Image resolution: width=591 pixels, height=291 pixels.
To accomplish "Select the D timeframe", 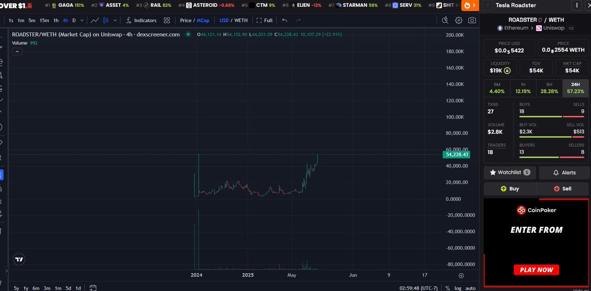I will pyautogui.click(x=74, y=20).
